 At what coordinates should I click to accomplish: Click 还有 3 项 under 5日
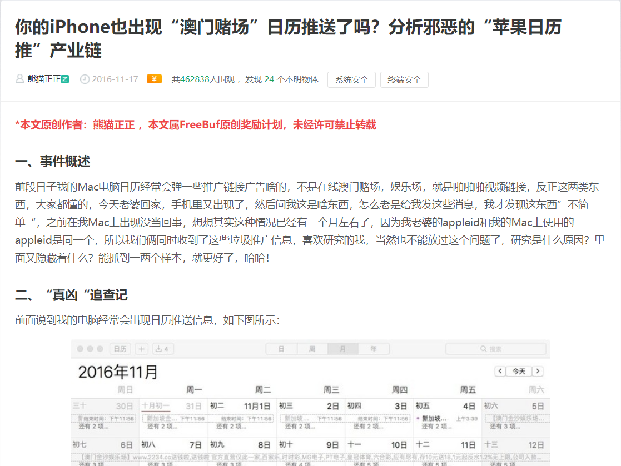click(505, 427)
